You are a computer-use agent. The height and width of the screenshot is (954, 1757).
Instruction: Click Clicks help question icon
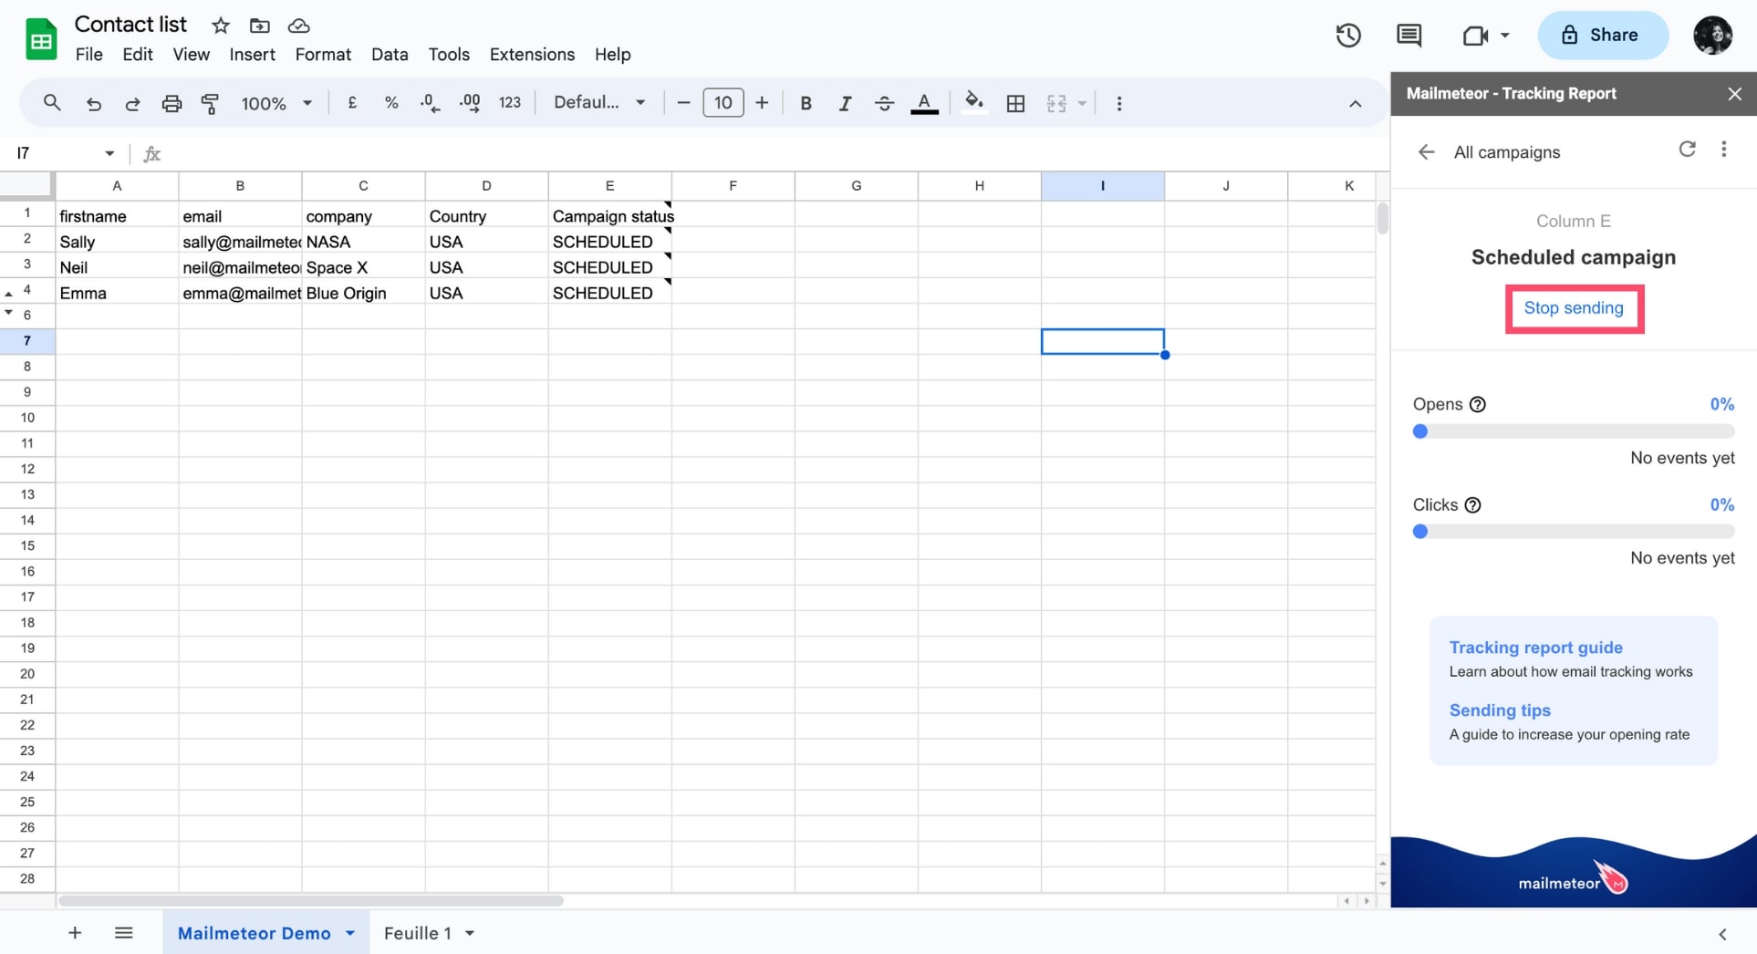click(x=1472, y=505)
